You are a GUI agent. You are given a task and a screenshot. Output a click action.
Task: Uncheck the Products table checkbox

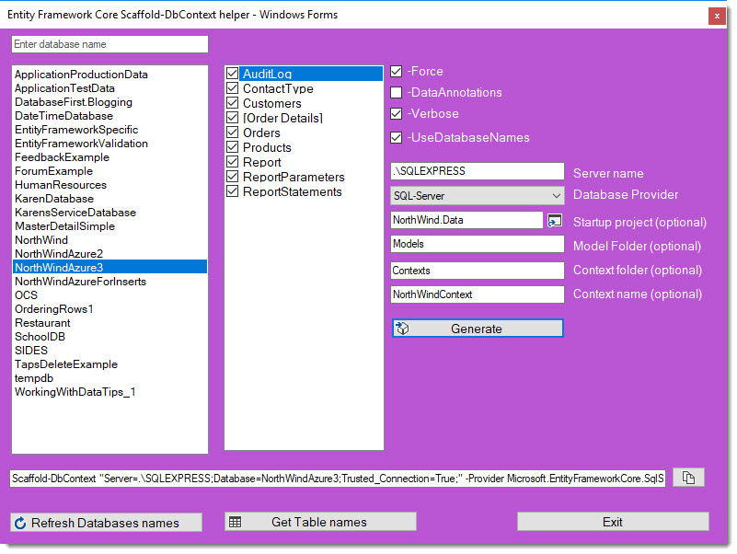tap(232, 146)
